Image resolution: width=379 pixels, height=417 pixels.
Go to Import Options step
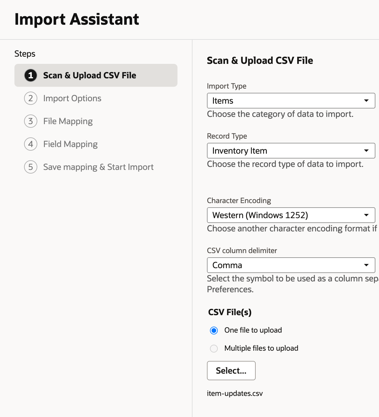(72, 98)
